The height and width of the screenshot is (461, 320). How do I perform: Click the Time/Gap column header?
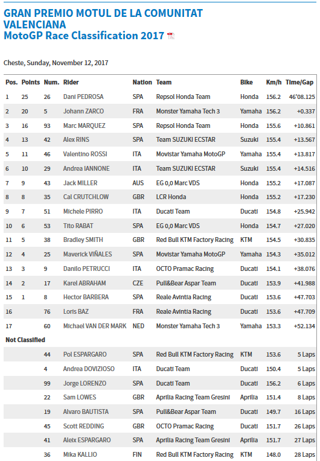click(x=299, y=82)
